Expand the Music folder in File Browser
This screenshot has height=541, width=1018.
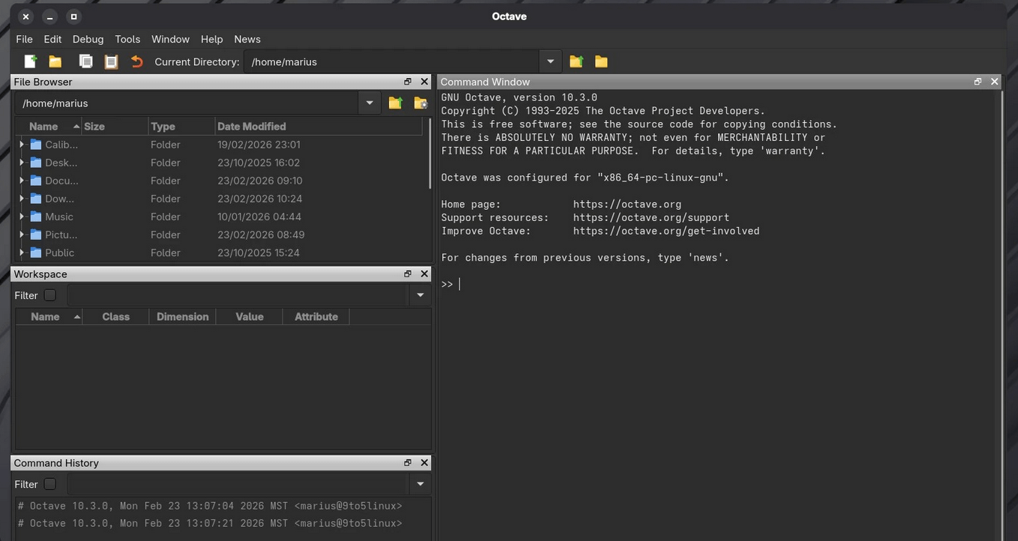click(21, 217)
